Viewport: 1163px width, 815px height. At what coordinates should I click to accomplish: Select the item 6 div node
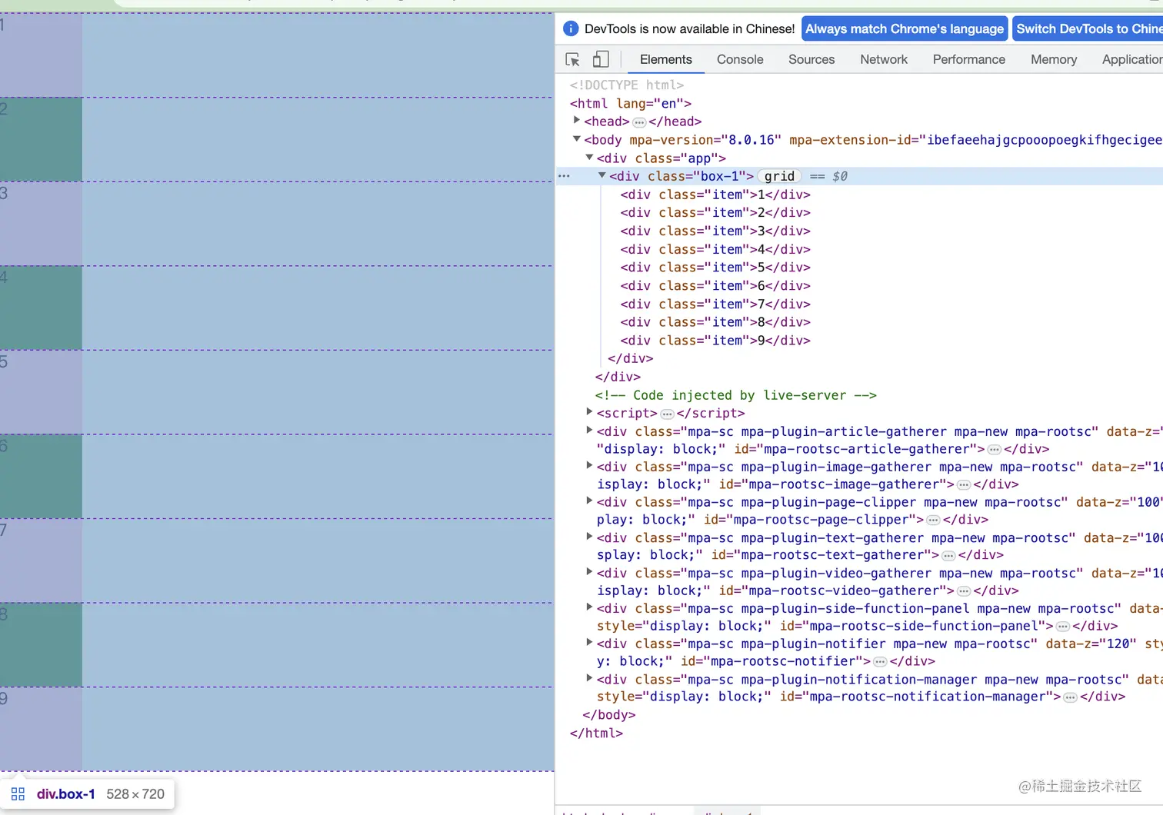tap(715, 286)
